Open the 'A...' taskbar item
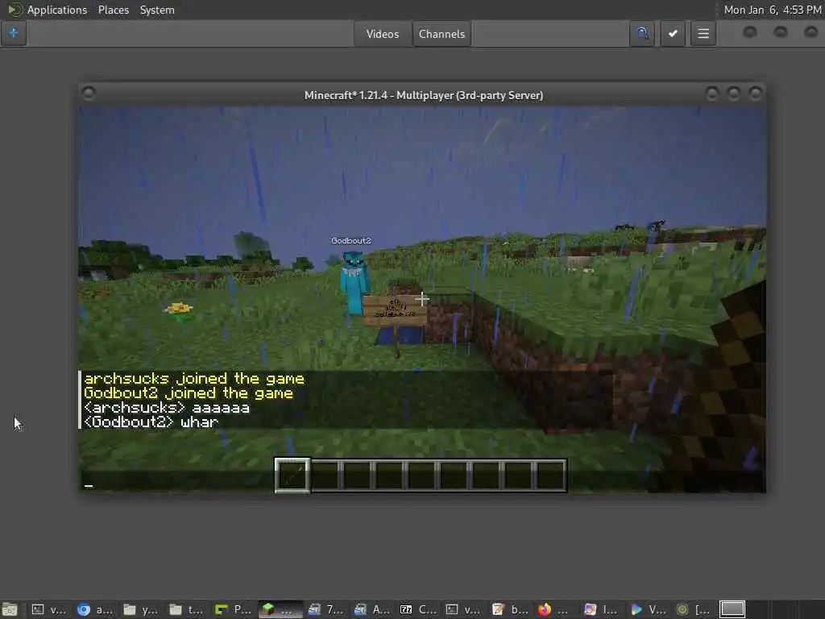The image size is (825, 619). click(x=372, y=609)
